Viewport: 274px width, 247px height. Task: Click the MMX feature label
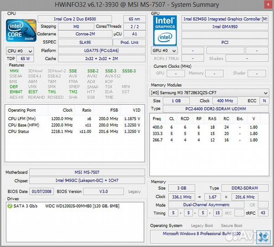[x=14, y=71]
